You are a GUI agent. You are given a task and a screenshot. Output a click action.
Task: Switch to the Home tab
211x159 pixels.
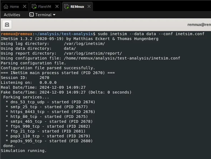(14, 6)
